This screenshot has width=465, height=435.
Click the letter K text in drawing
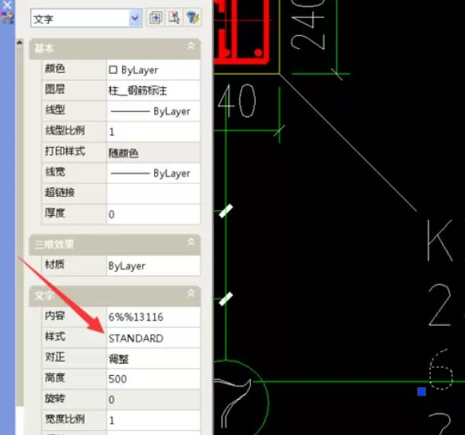440,240
